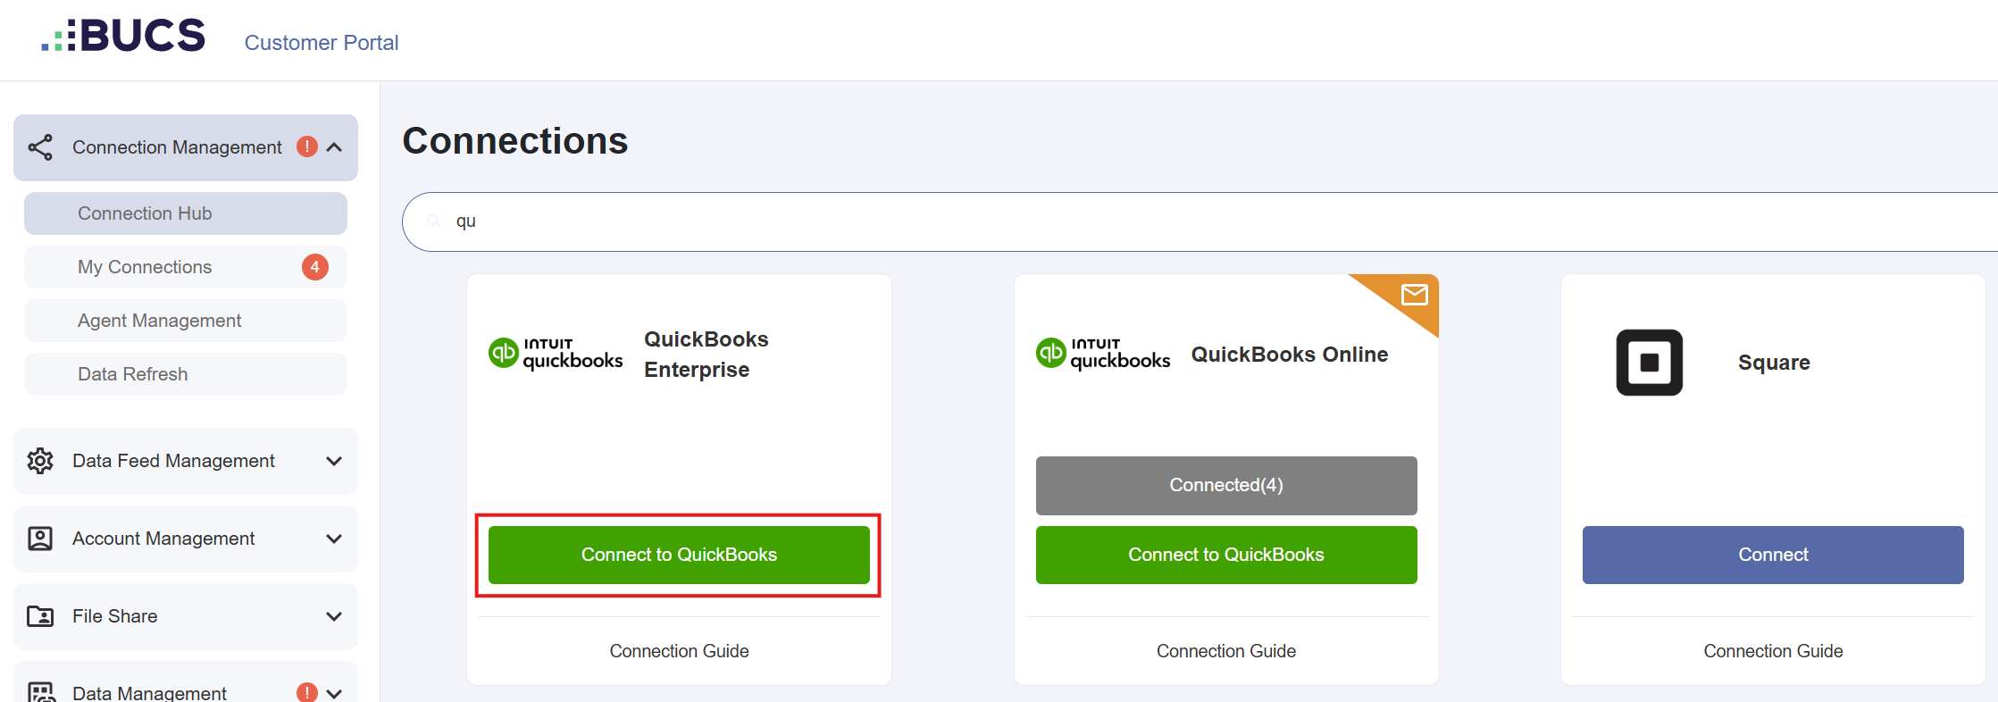Click the Data Management icon
The image size is (1998, 702).
[40, 692]
